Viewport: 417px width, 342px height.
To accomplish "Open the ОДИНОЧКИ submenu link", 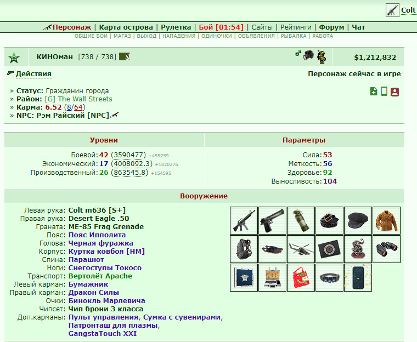I will [217, 36].
